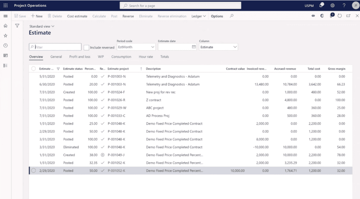This screenshot has width=360, height=199.
Task: Click the Search for a page field
Action: (180, 6)
